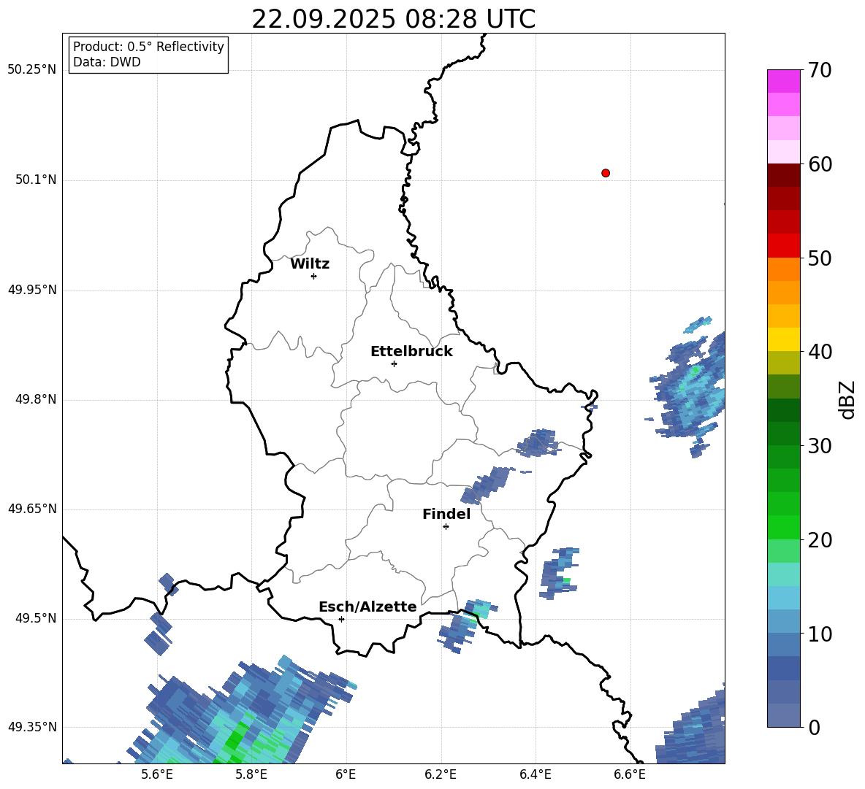Click the timestamp title 22.09.2025 08:28 UTC
The height and width of the screenshot is (789, 865).
[x=394, y=19]
